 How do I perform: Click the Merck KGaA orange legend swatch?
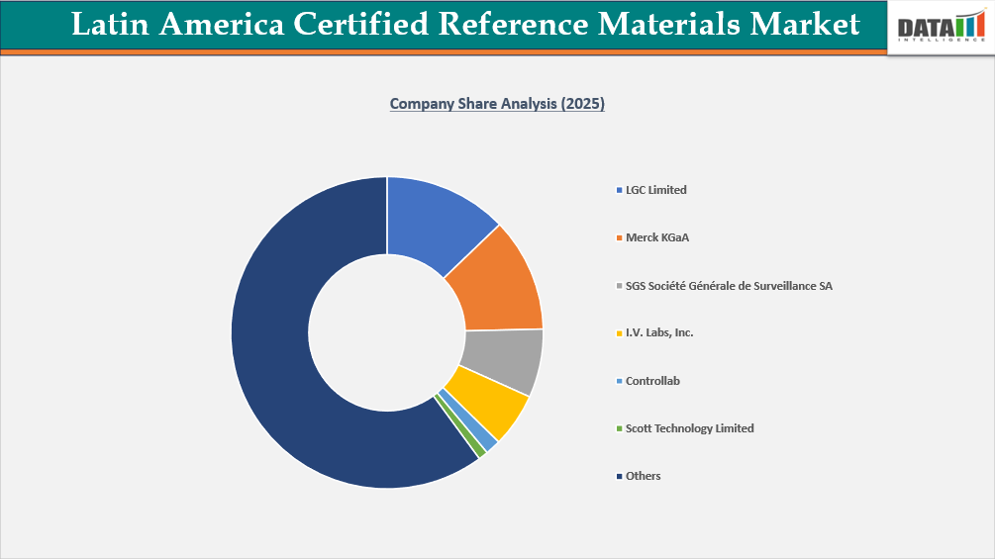[620, 237]
